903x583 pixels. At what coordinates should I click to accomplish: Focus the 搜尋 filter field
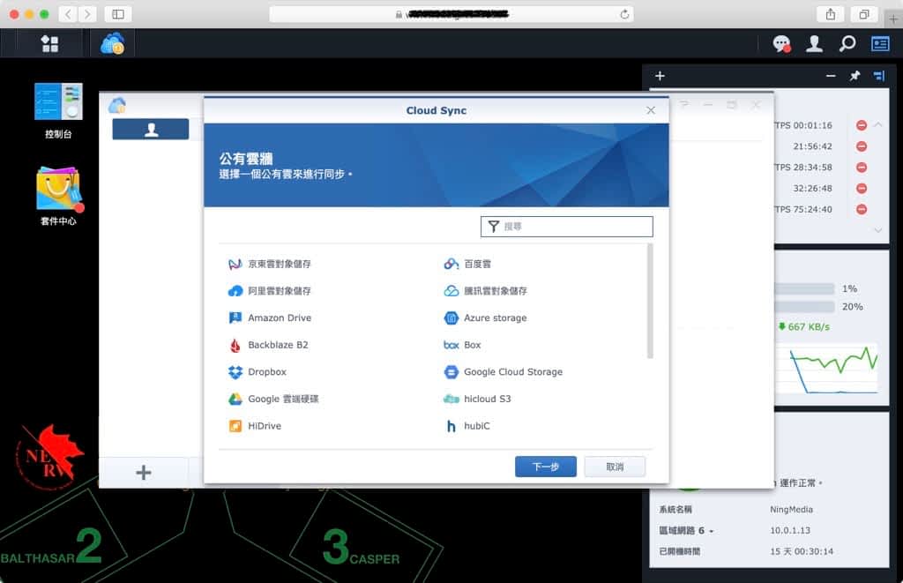pos(567,227)
